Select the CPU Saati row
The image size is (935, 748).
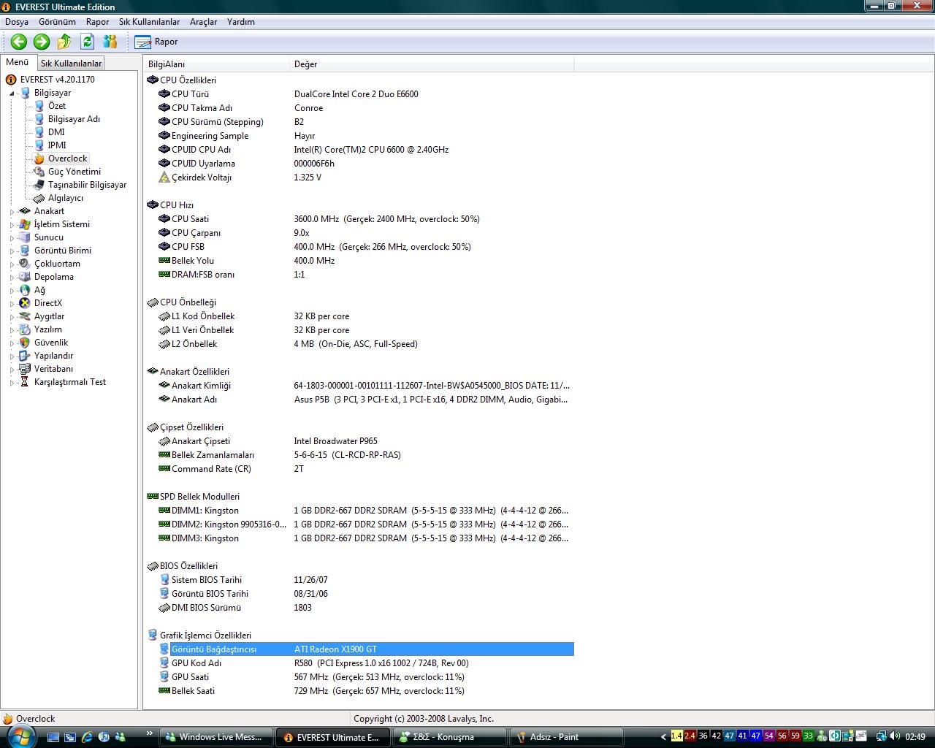click(x=360, y=219)
